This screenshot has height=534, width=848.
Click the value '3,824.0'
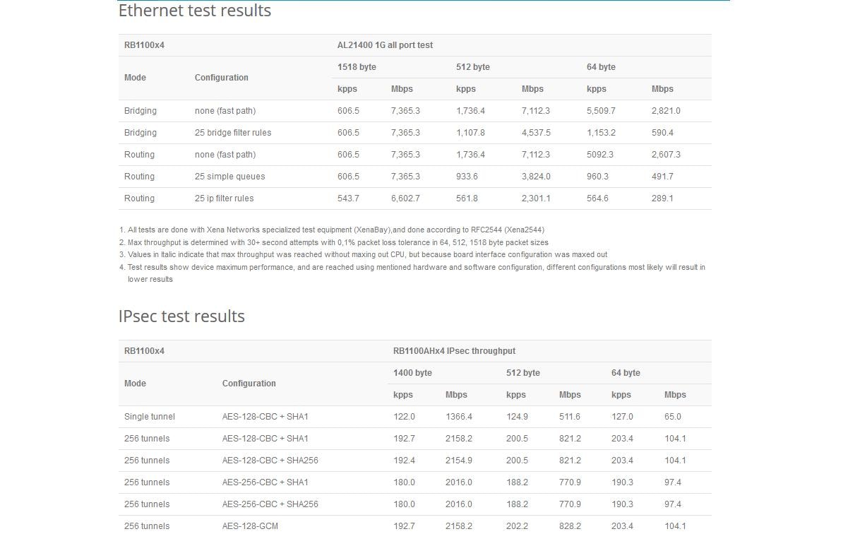[536, 177]
